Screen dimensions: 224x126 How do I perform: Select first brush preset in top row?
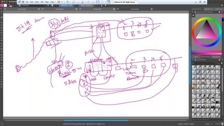tap(194, 68)
